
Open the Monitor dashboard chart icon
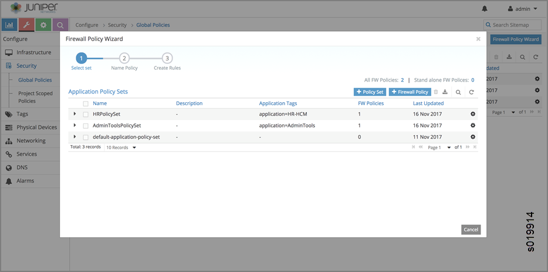click(x=9, y=25)
